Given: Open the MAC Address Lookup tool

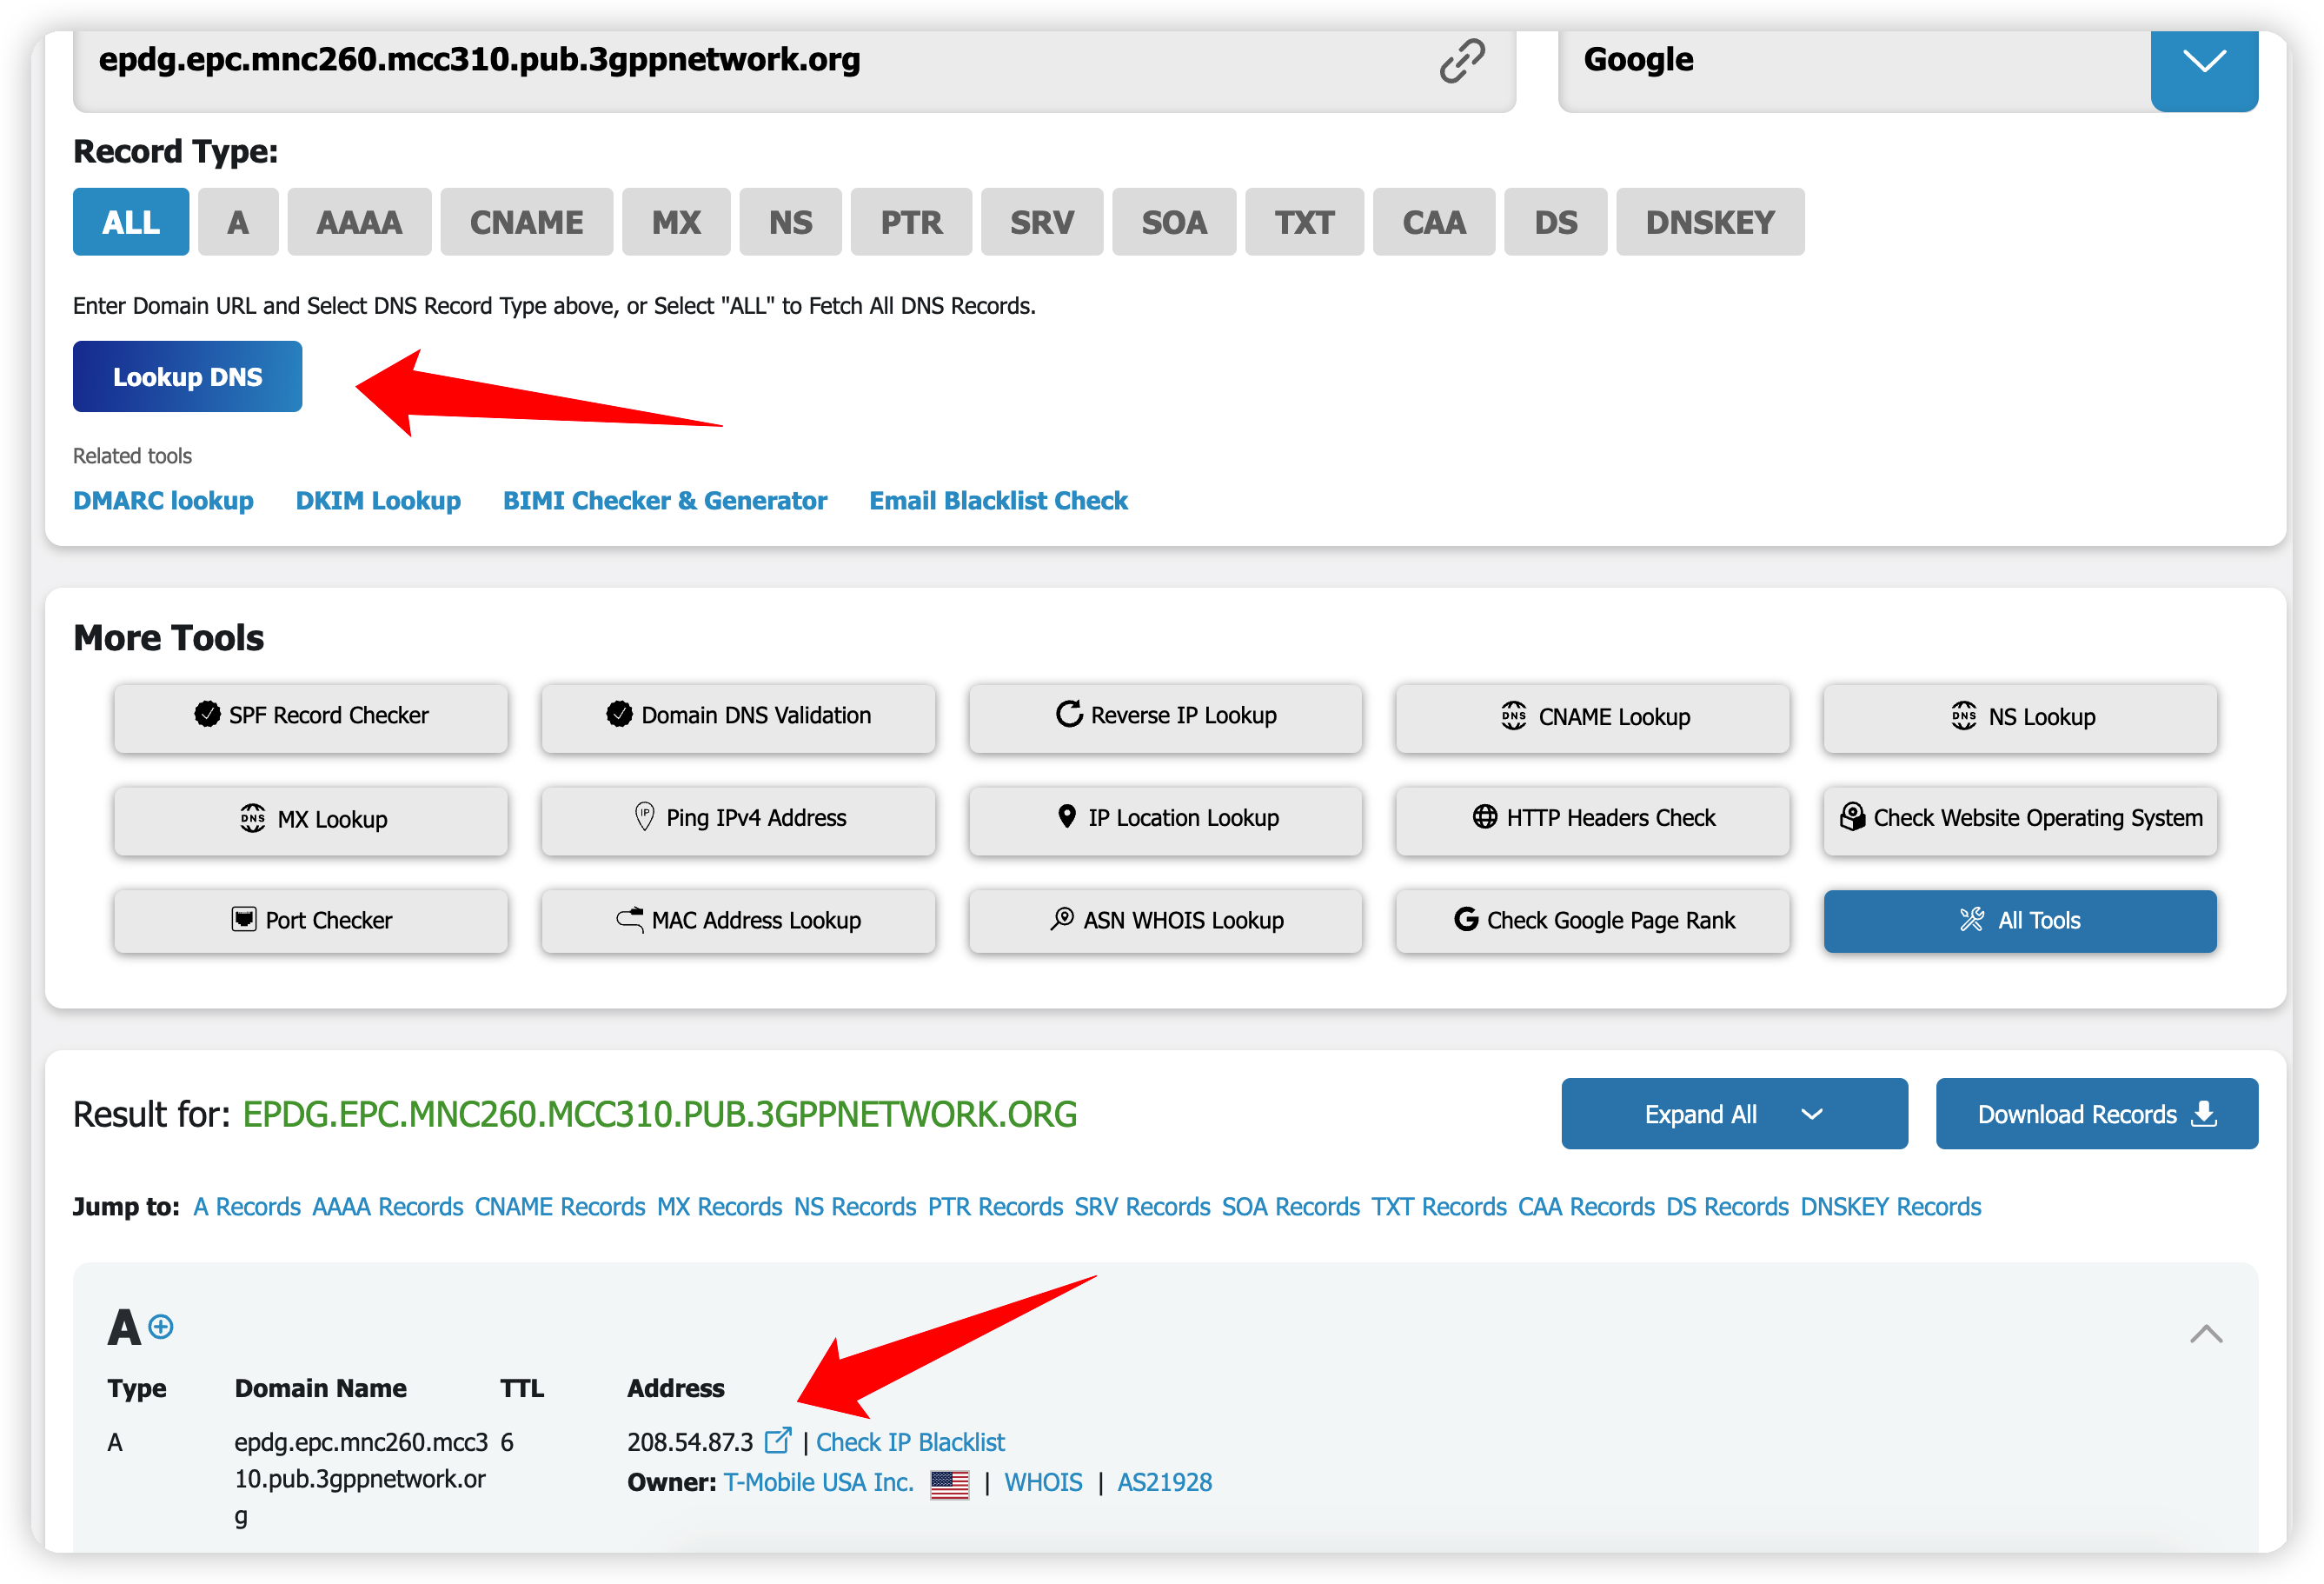Looking at the screenshot, I should tap(738, 920).
